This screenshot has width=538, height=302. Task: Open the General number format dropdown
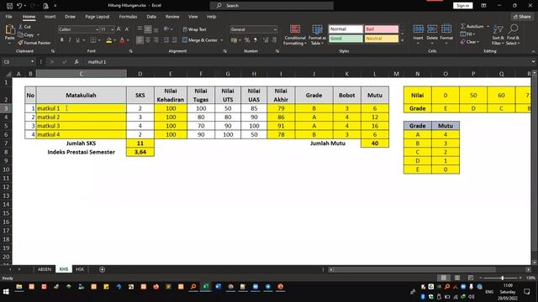point(275,29)
